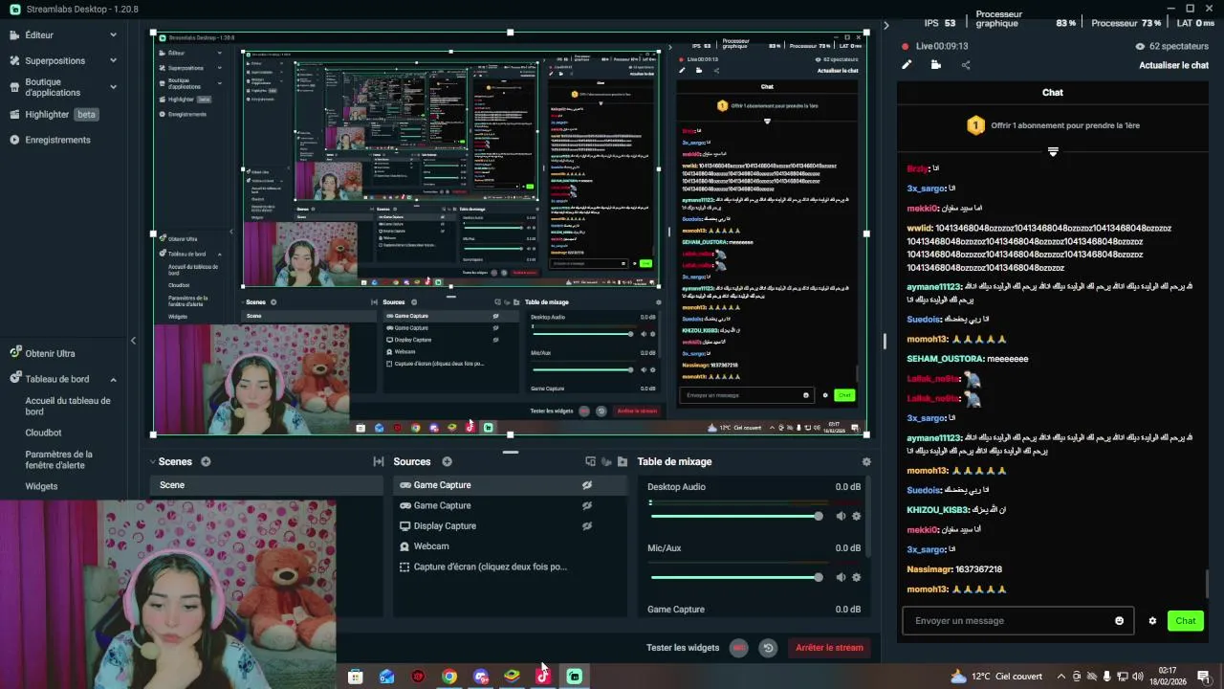Click Arrêter le stream button
The width and height of the screenshot is (1224, 689).
pyautogui.click(x=829, y=648)
